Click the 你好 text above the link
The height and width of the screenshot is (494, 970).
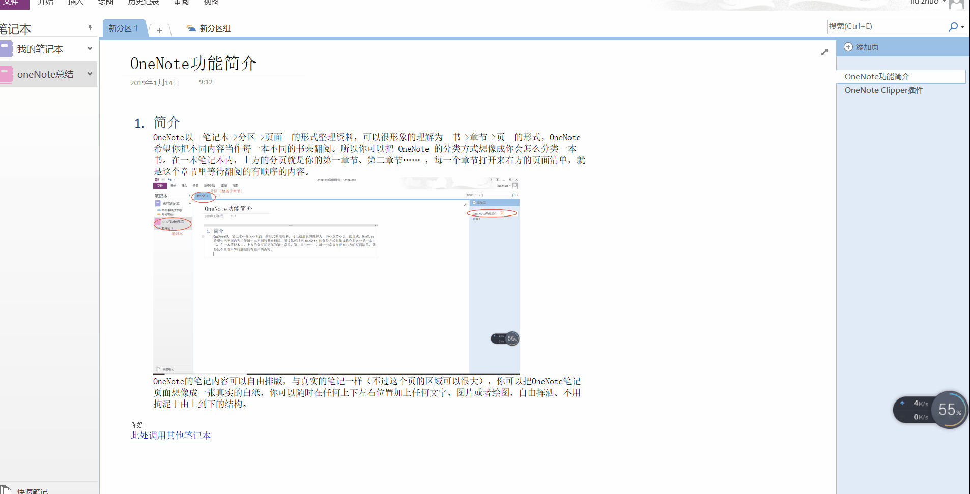tap(137, 425)
